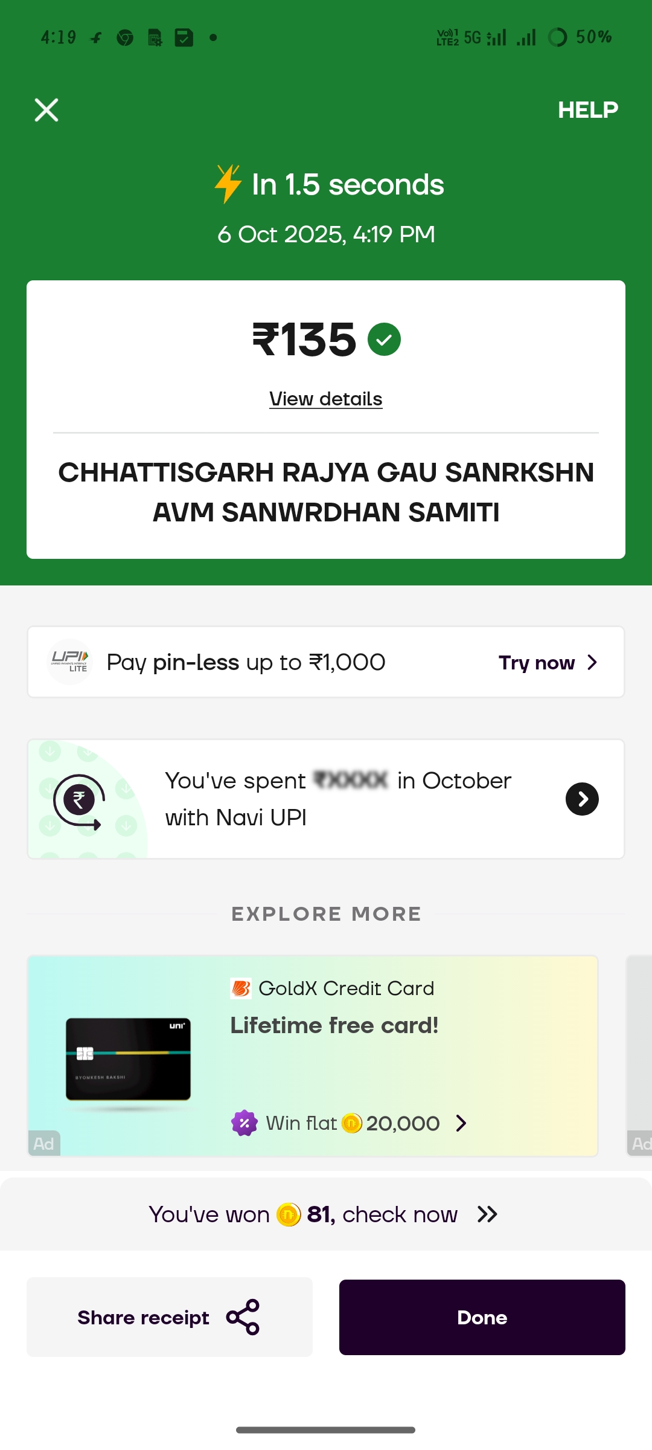652x1450 pixels.
Task: Tap the share icon on Share receipt
Action: coord(243,1317)
